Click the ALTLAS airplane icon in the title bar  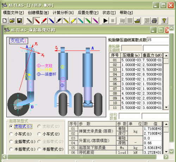click(x=4, y=5)
